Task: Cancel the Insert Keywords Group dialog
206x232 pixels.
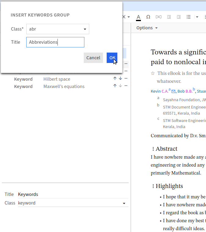Action: pos(93,58)
